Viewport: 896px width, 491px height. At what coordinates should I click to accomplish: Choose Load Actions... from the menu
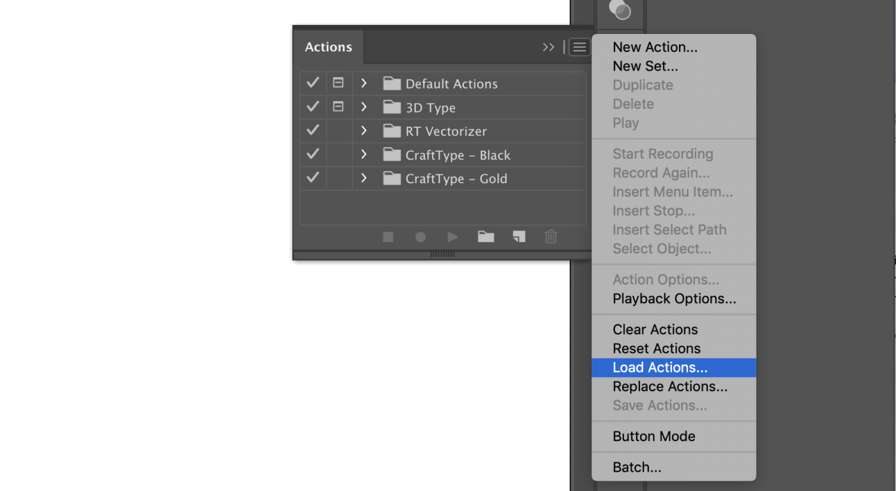coord(660,367)
